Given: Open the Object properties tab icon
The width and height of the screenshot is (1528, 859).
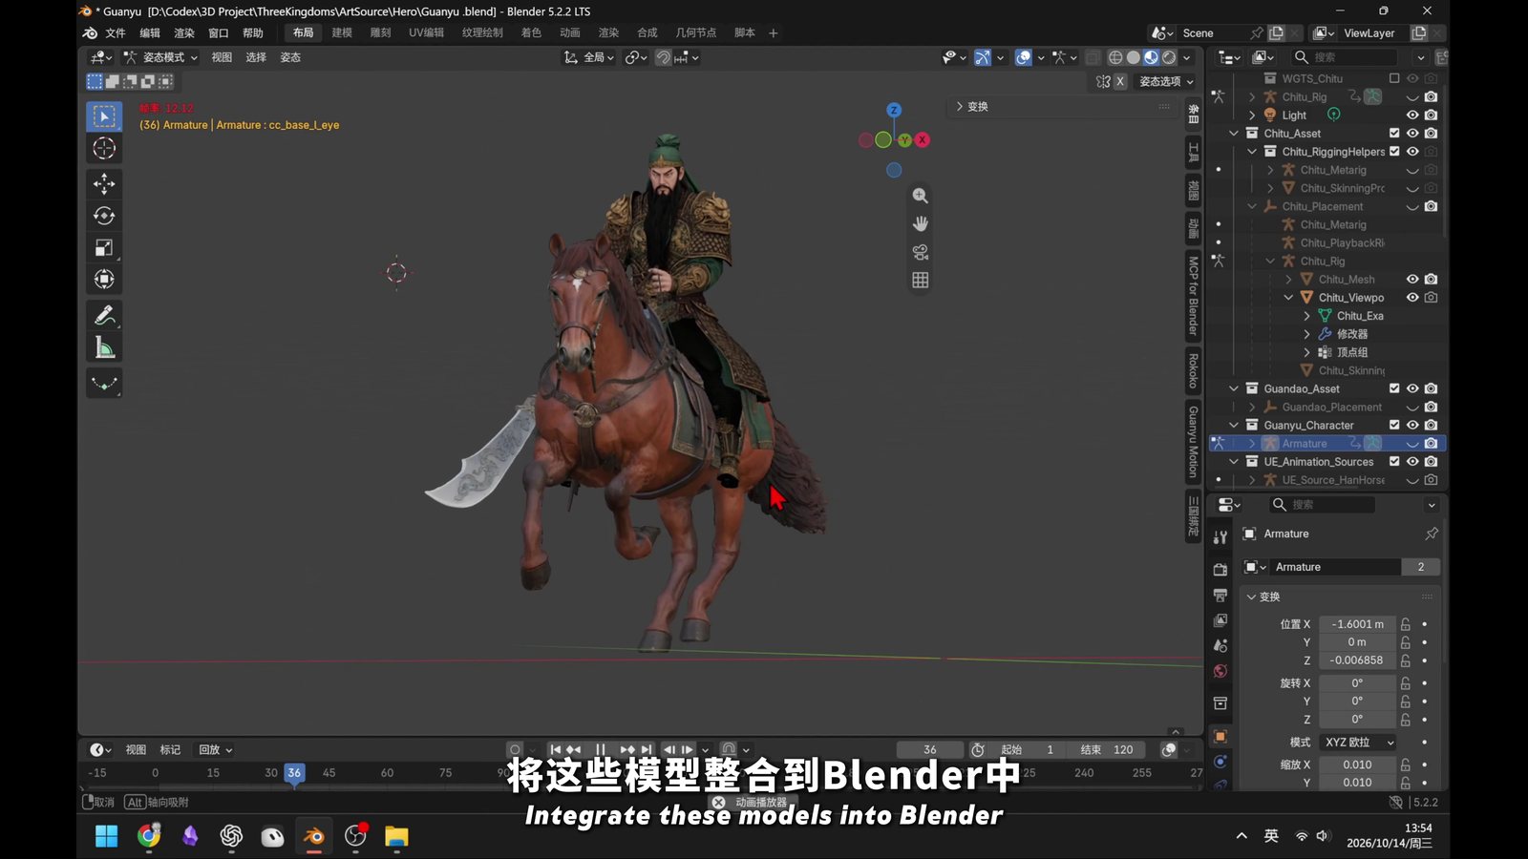Looking at the screenshot, I should point(1220,736).
